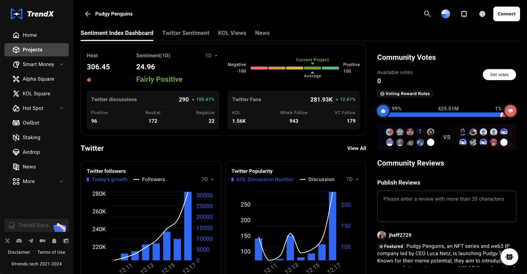527x274 pixels.
Task: Click the VC Follow value 179
Action: (x=351, y=121)
